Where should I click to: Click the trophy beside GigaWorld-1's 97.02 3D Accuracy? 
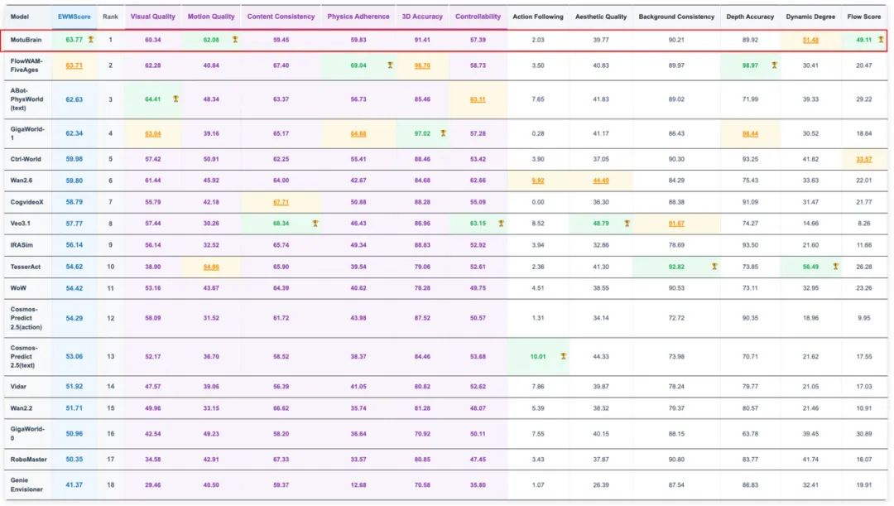(443, 133)
